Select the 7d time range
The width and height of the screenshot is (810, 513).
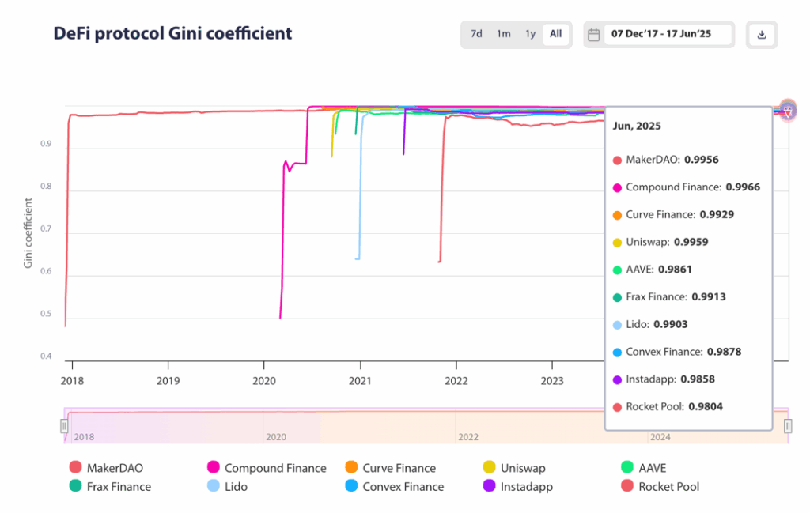[476, 34]
